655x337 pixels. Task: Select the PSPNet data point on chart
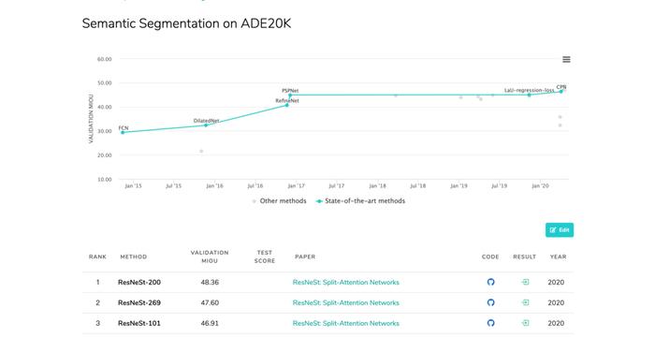290,95
